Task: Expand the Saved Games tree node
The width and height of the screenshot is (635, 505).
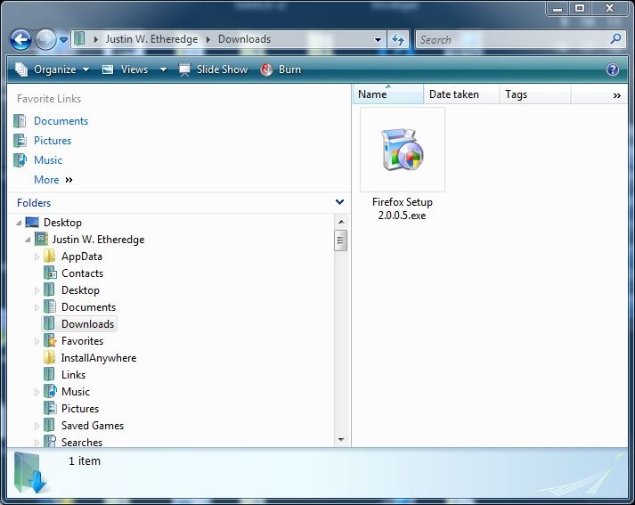Action: coord(37,426)
